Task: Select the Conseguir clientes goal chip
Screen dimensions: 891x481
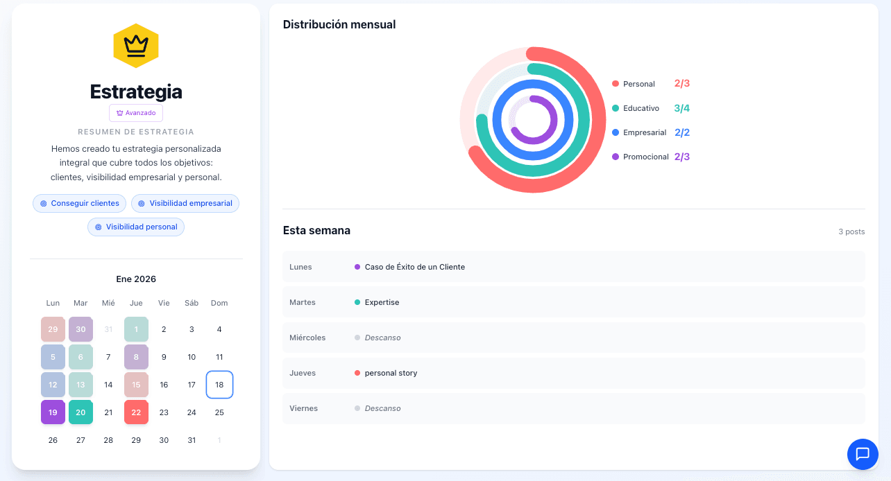Action: 80,203
